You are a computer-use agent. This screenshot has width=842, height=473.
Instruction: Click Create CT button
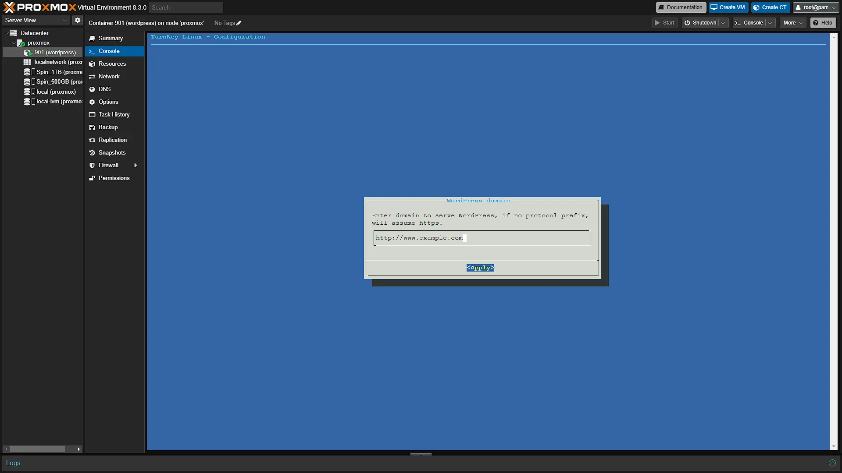pyautogui.click(x=771, y=7)
